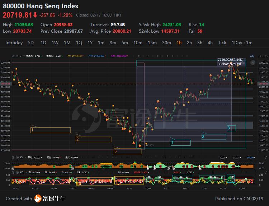Click the Adj adjustment button on chart
Viewport: 269px width, 206px height.
pos(252,56)
